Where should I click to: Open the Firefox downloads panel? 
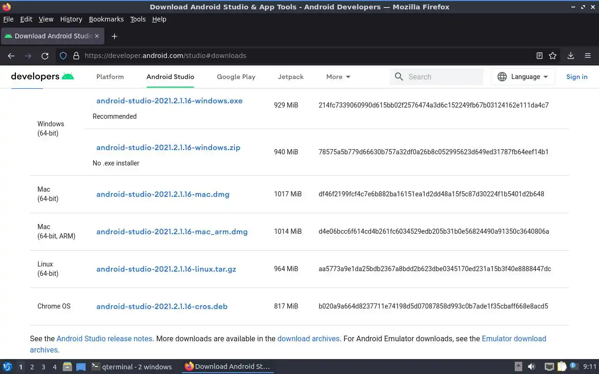tap(570, 56)
